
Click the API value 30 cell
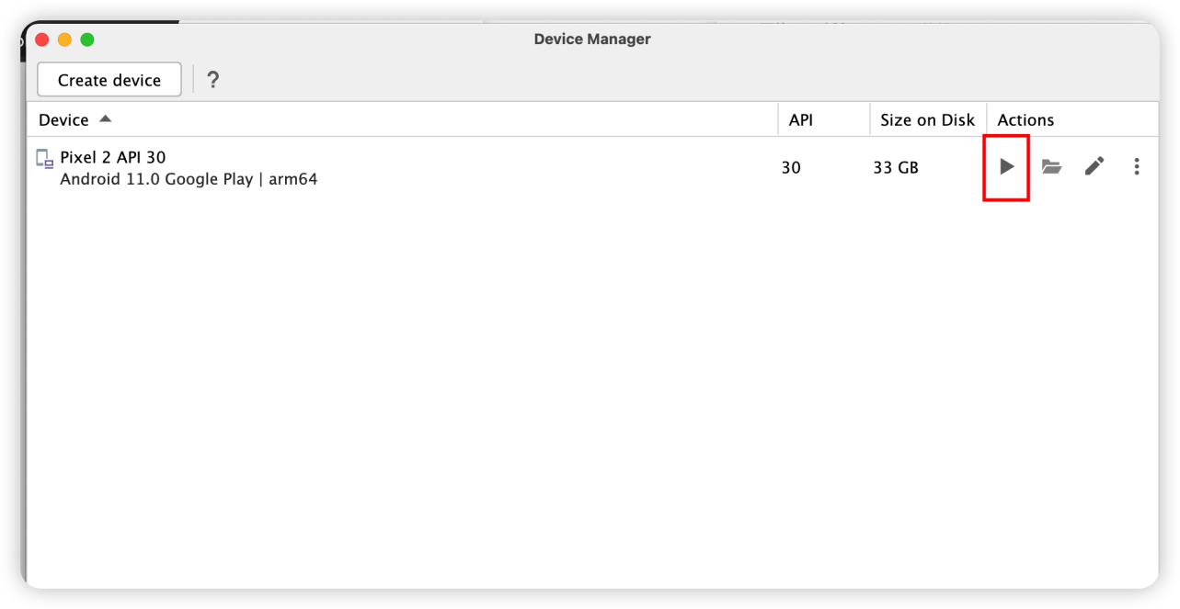791,168
